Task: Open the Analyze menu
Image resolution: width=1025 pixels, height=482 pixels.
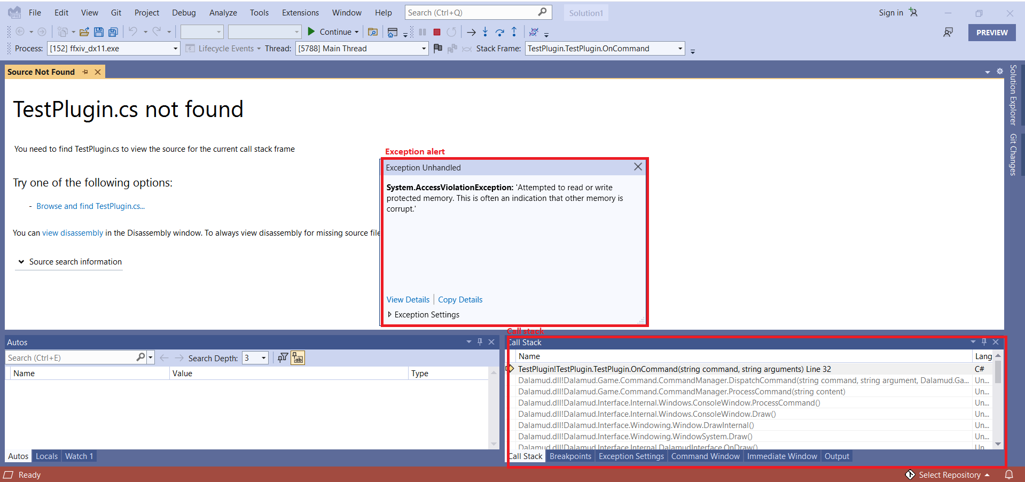Action: pyautogui.click(x=223, y=13)
